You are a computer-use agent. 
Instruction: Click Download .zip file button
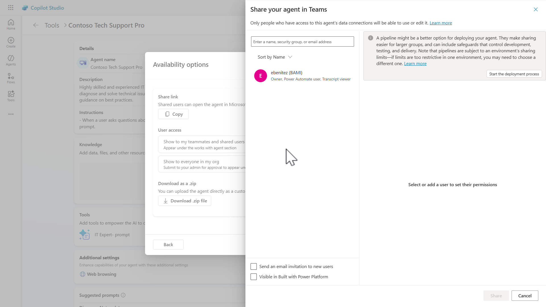(185, 201)
